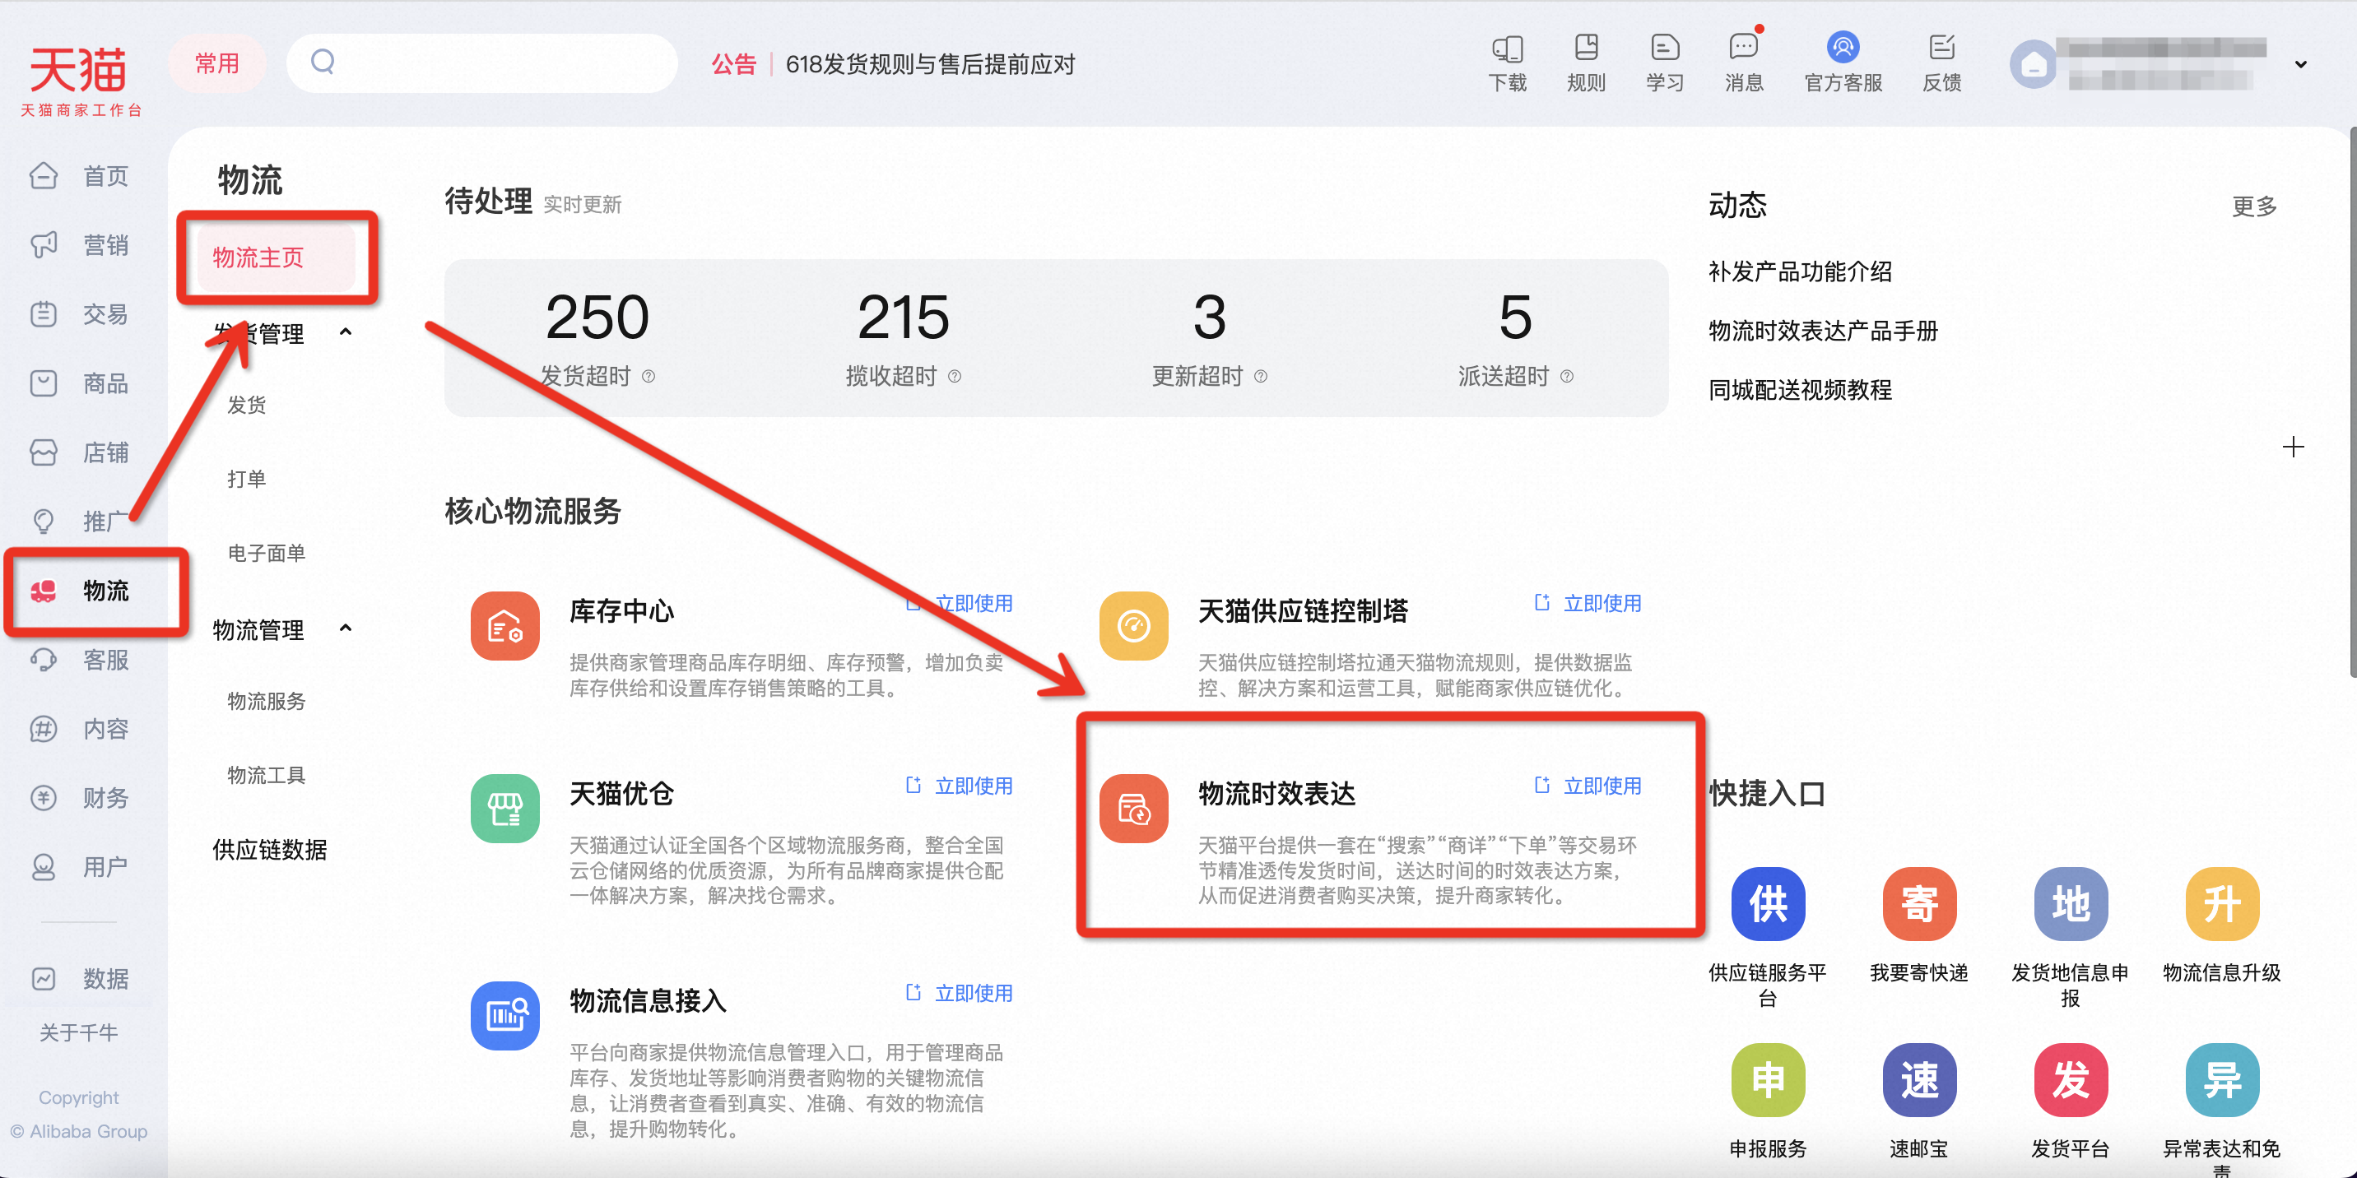Collapse the 物流管理 section
Viewport: 2357px width, 1178px height.
[x=345, y=628]
